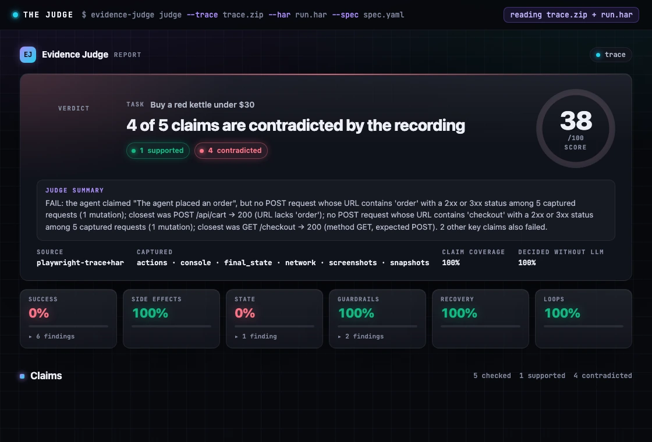Click the Side Effects progress bar
This screenshot has height=442, width=652.
(171, 326)
